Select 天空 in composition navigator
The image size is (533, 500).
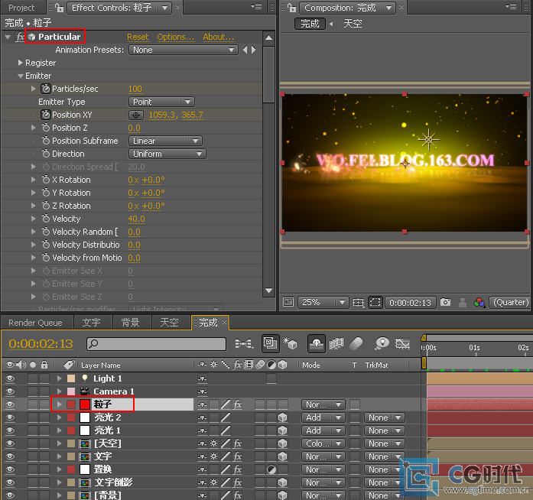353,24
